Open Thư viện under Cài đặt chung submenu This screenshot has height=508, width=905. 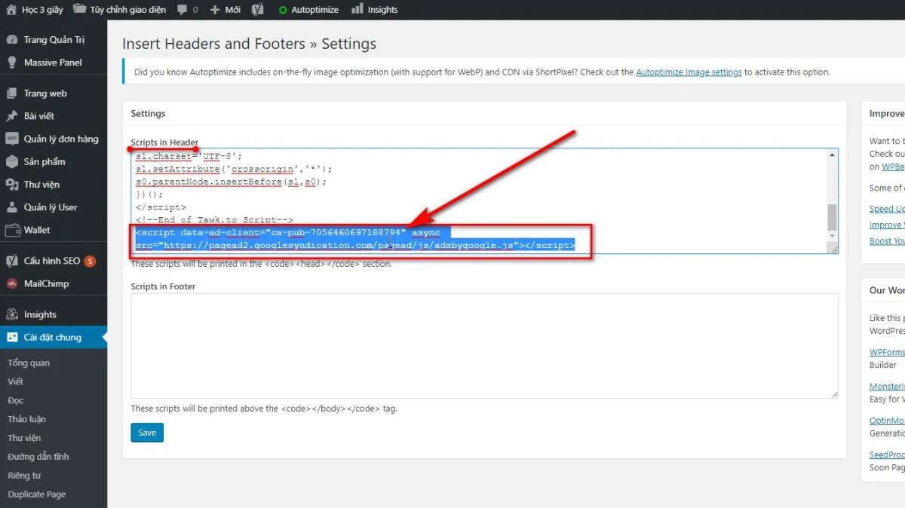(24, 438)
